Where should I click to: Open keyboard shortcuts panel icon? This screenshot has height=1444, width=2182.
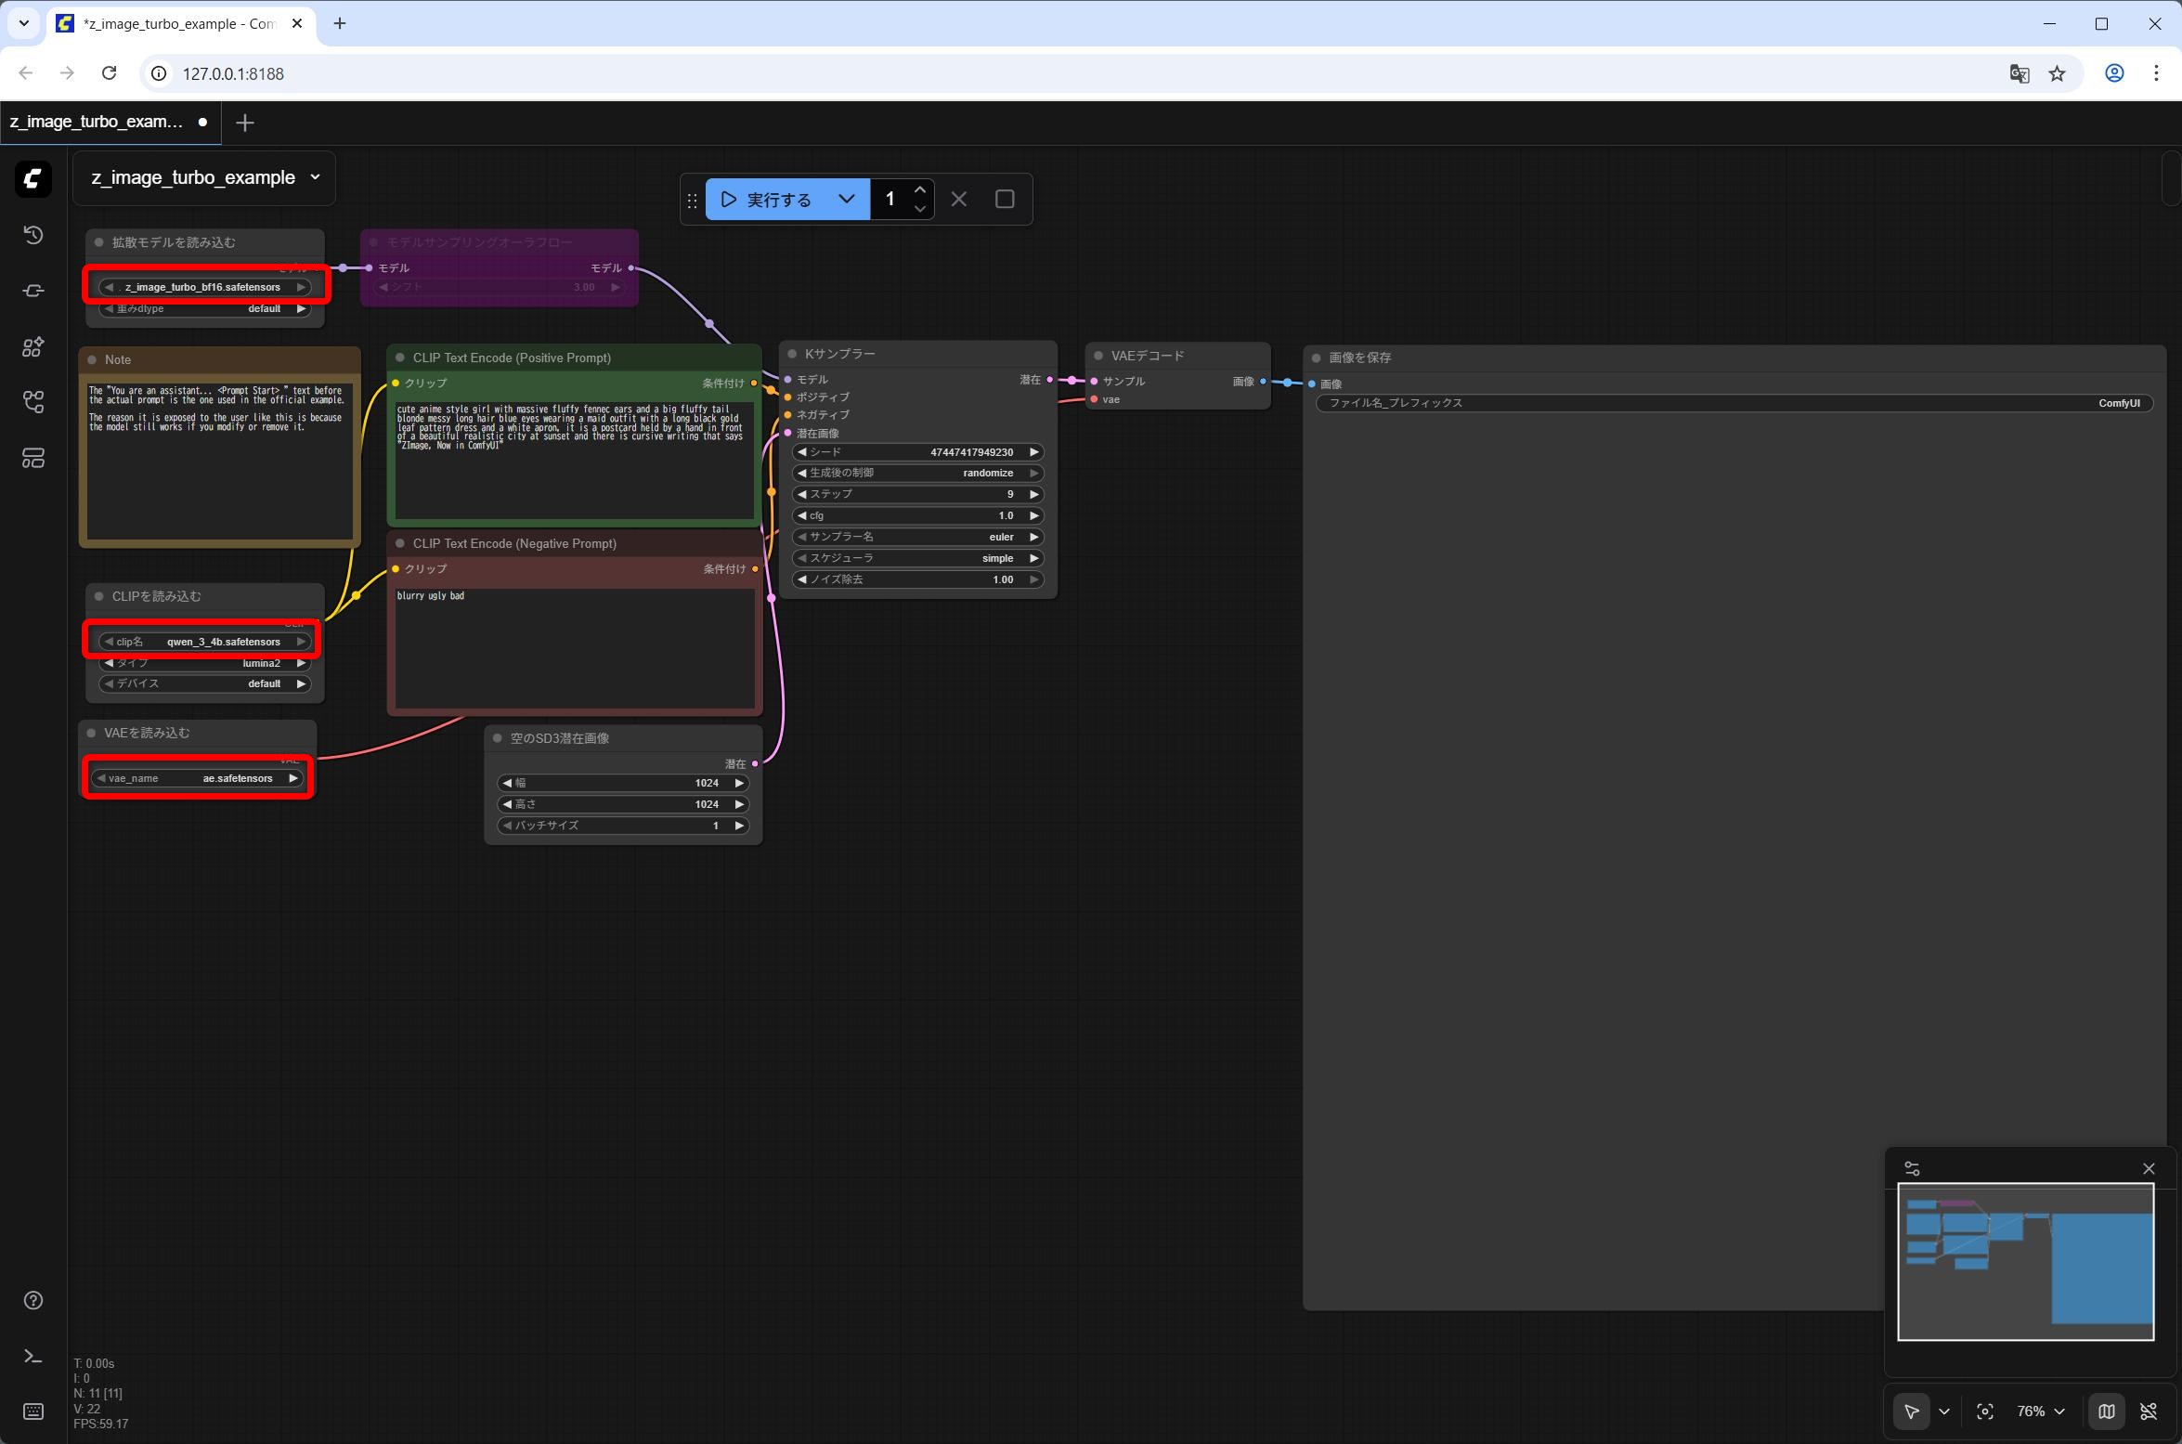pos(33,1411)
